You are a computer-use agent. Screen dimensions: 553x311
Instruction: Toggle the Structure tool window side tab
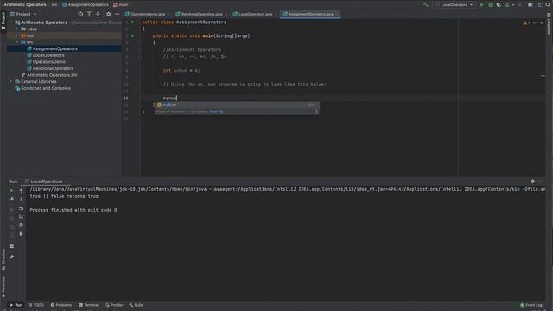tap(3, 259)
